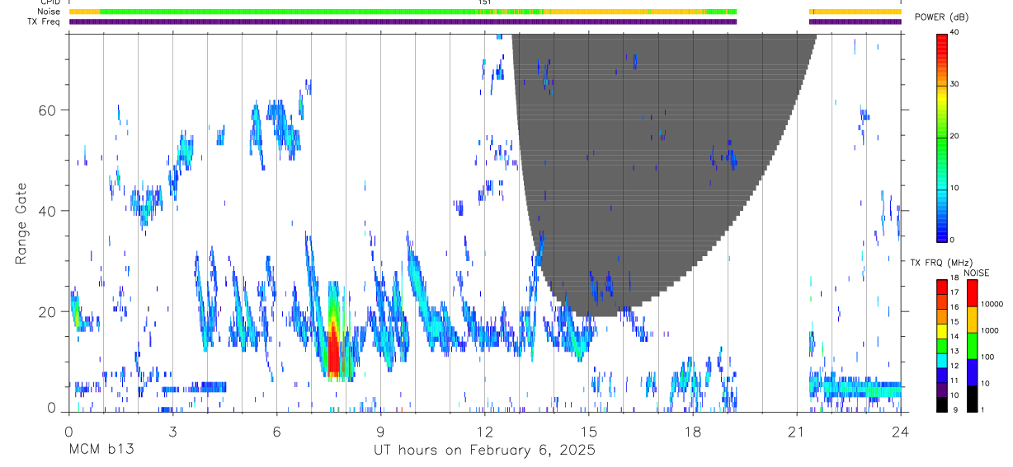Click the POWER (dB) legend title
Viewport: 1013px width, 467px height.
tap(941, 16)
